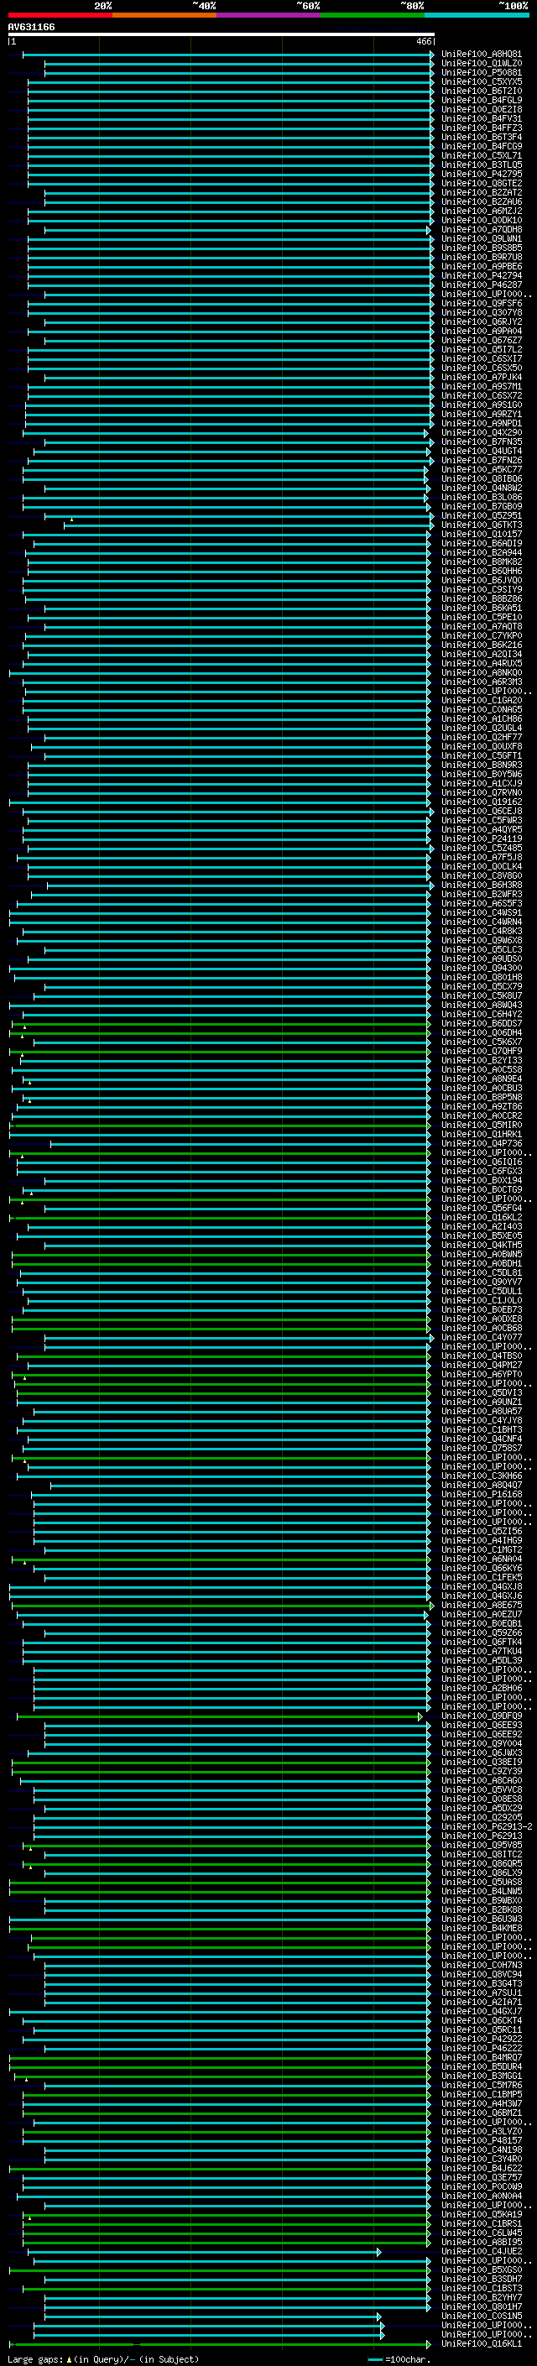Image resolution: width=537 pixels, height=2366 pixels.
Task: Click the red ~20% identity legend segment
Action: pos(60,15)
